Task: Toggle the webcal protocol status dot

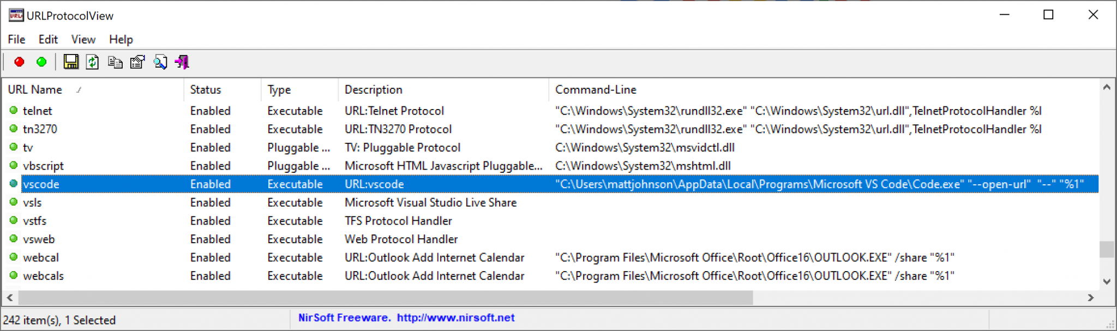Action: pos(13,257)
